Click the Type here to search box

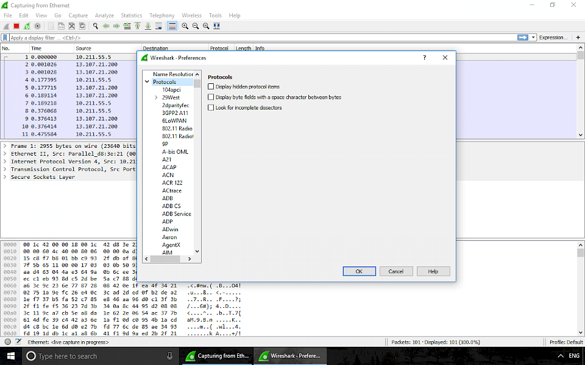tap(102, 356)
